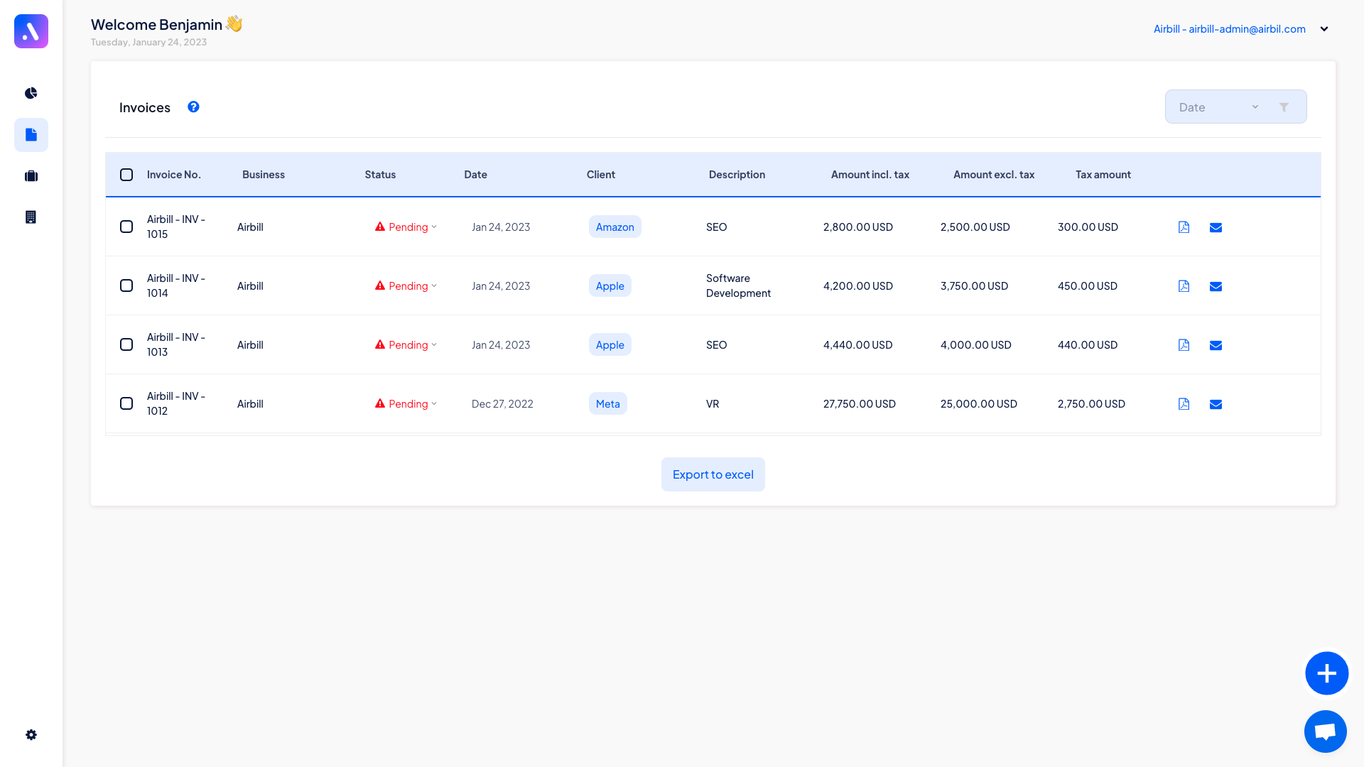1364x767 pixels.
Task: Select the Software Development description cell
Action: tap(738, 285)
